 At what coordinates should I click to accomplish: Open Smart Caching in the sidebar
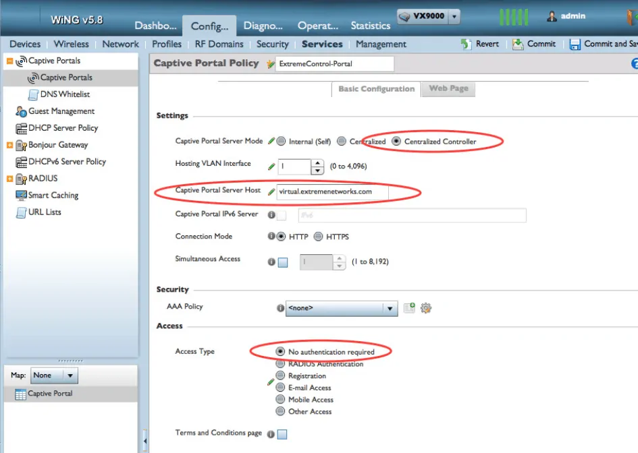tap(53, 195)
